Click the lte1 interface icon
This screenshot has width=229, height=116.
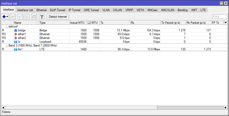tap(16, 49)
